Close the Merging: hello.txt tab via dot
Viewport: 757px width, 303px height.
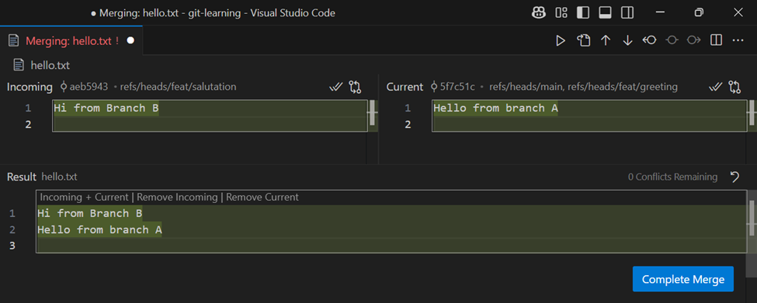coord(130,41)
